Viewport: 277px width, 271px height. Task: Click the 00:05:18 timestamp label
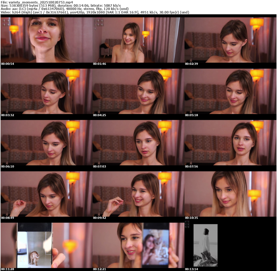192,115
